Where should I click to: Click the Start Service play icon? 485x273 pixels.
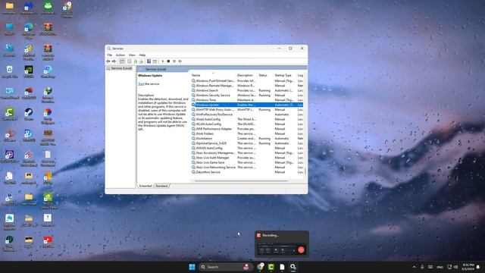pyautogui.click(x=163, y=61)
